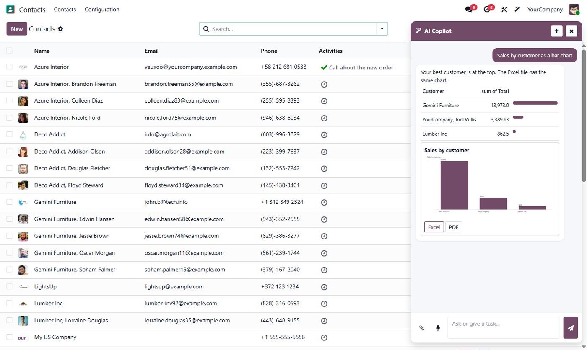Click the AI wand icon in navbar

coord(517,9)
